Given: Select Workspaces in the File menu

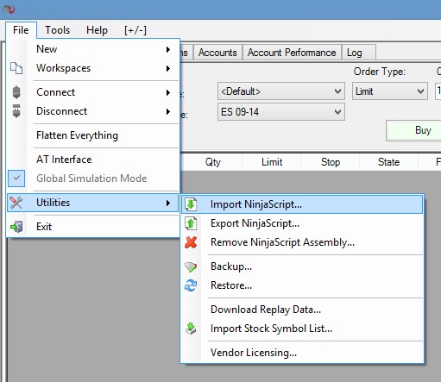Looking at the screenshot, I should click(92, 68).
